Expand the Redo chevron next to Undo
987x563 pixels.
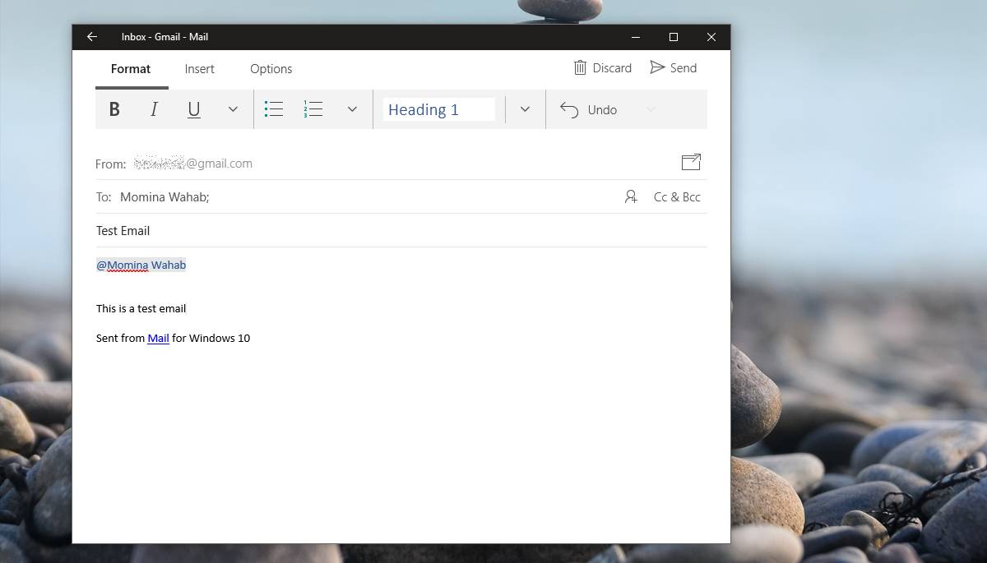(x=651, y=108)
